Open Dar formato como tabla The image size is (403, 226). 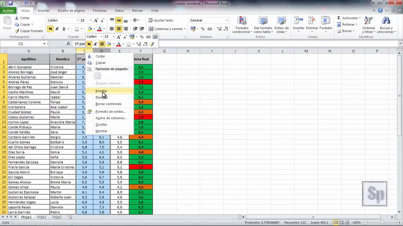(263, 25)
